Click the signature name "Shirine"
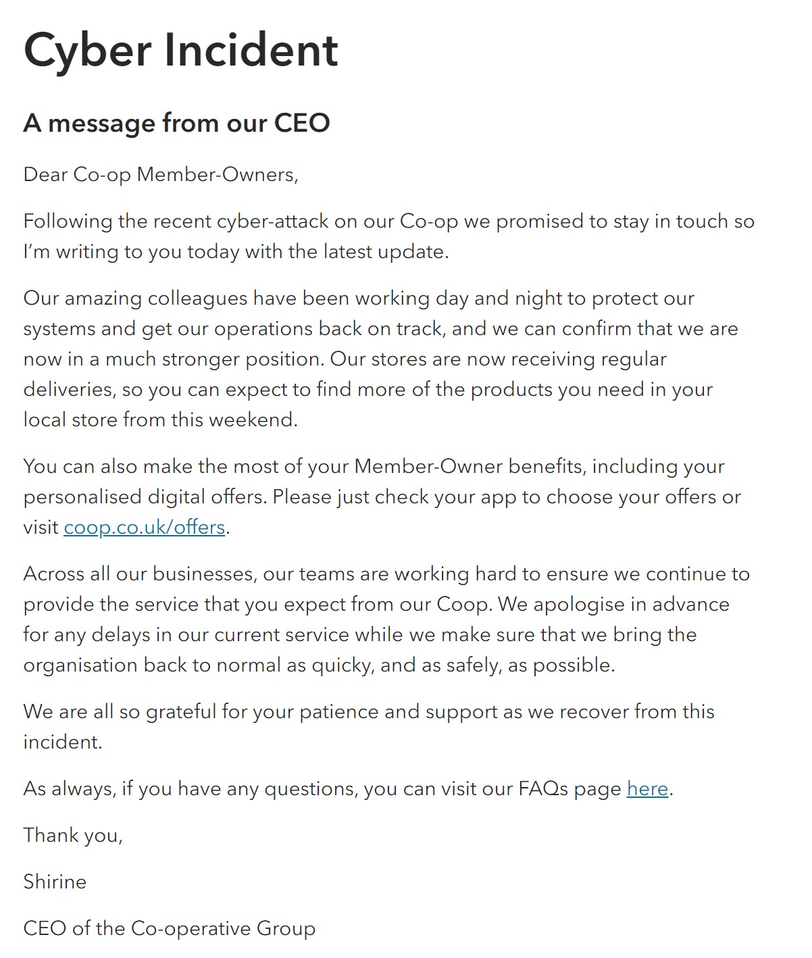Viewport: 812px width, 958px height. (x=55, y=882)
